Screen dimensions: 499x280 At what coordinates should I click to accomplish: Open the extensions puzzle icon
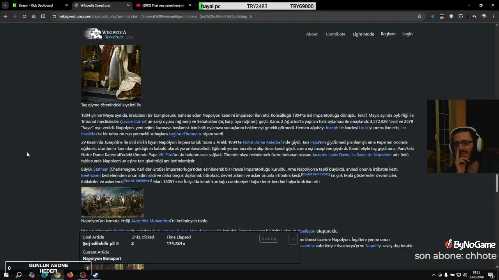460,16
